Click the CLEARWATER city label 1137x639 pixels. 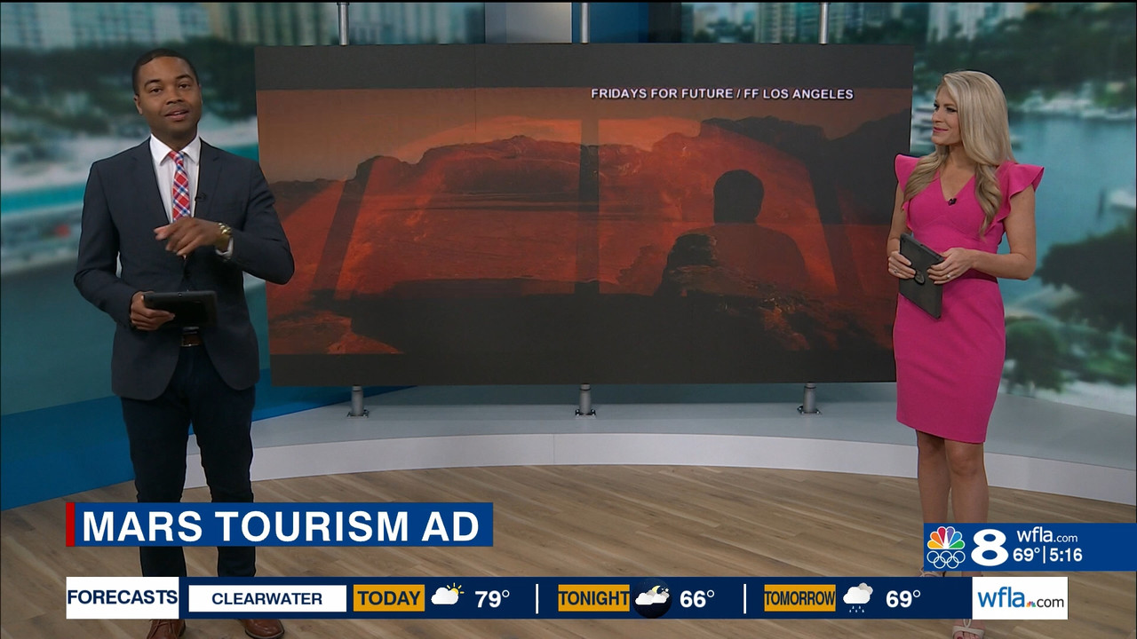pos(267,599)
